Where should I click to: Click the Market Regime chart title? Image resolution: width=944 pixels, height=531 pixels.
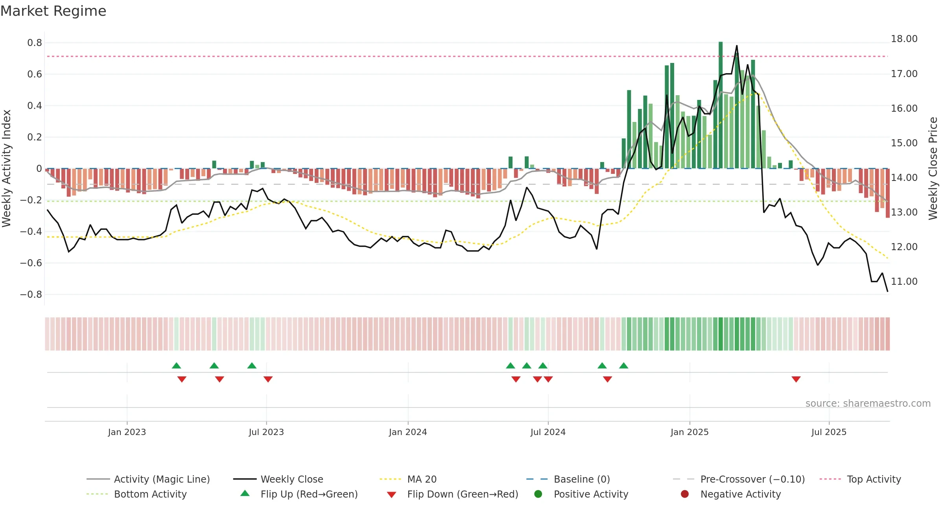coord(53,11)
